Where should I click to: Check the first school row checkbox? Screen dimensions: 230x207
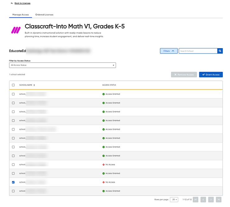pos(13,94)
